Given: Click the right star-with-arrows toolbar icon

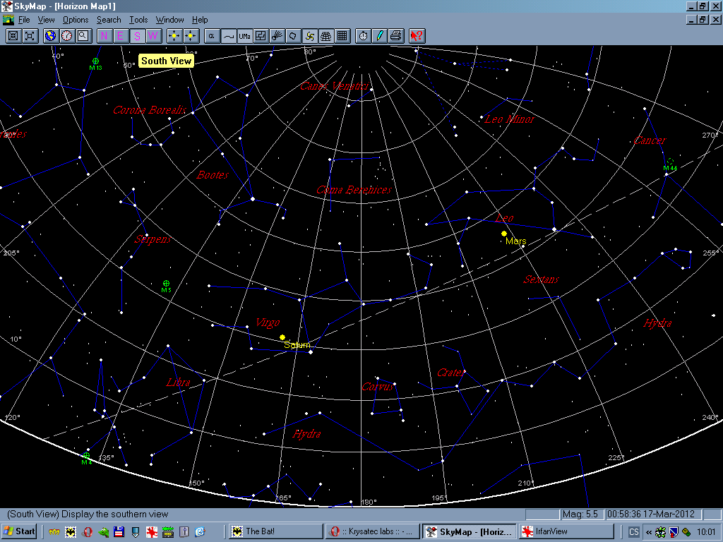Looking at the screenshot, I should click(x=191, y=36).
